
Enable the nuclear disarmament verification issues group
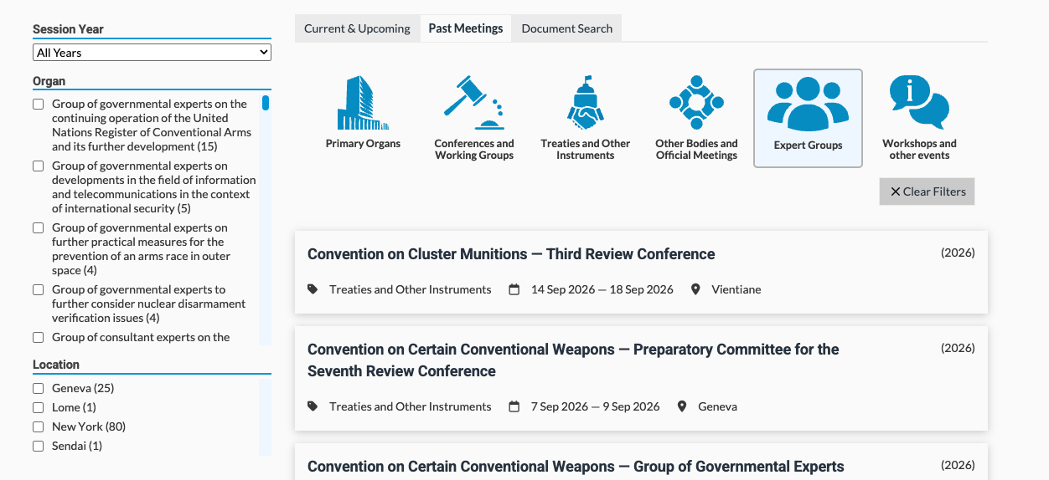[x=39, y=290]
